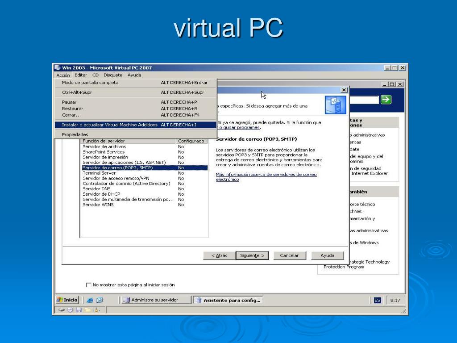Click the floppy disk status bar icon
The image size is (457, 343).
(x=79, y=310)
